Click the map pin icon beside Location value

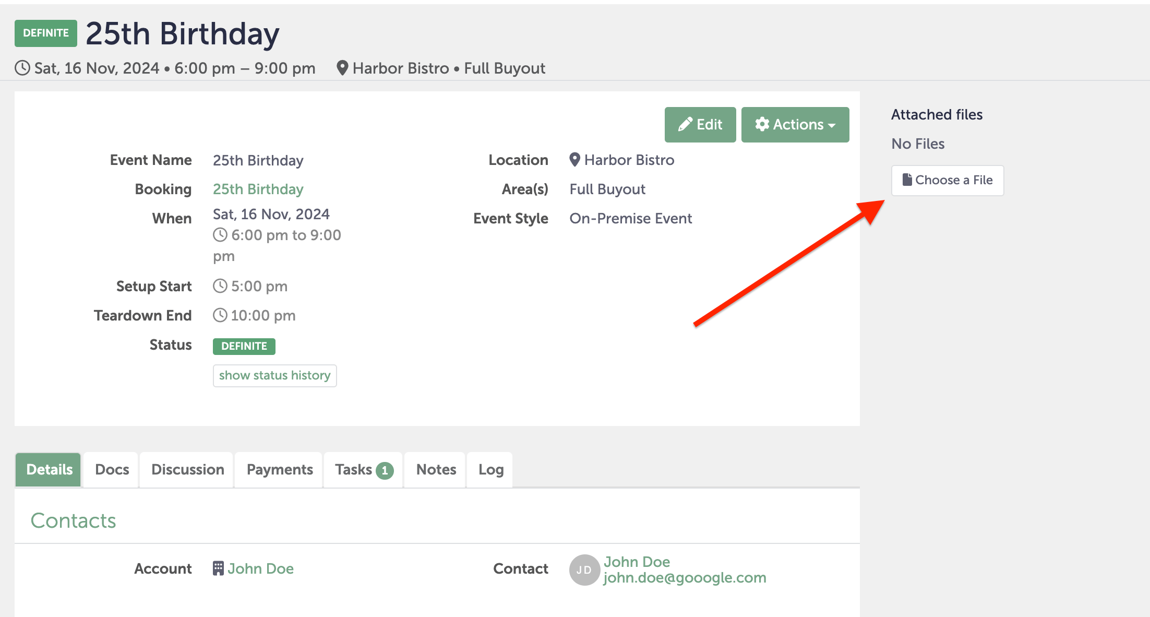tap(574, 160)
